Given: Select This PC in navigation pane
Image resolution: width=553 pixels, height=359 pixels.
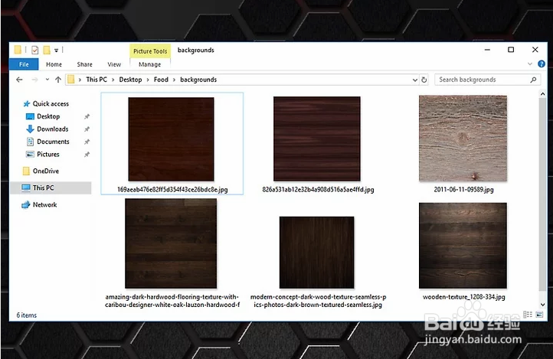Looking at the screenshot, I should click(x=51, y=188).
